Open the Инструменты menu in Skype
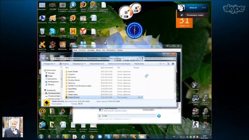 [111, 50]
